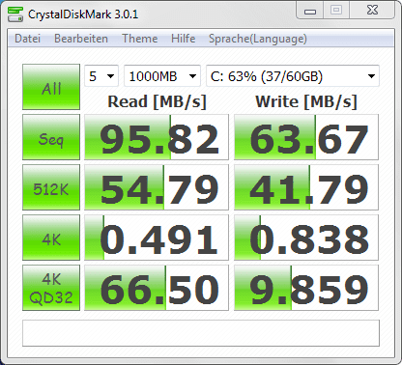Viewport: 402px width, 365px height.
Task: Click the Seq read result 95.82
Action: 157,137
